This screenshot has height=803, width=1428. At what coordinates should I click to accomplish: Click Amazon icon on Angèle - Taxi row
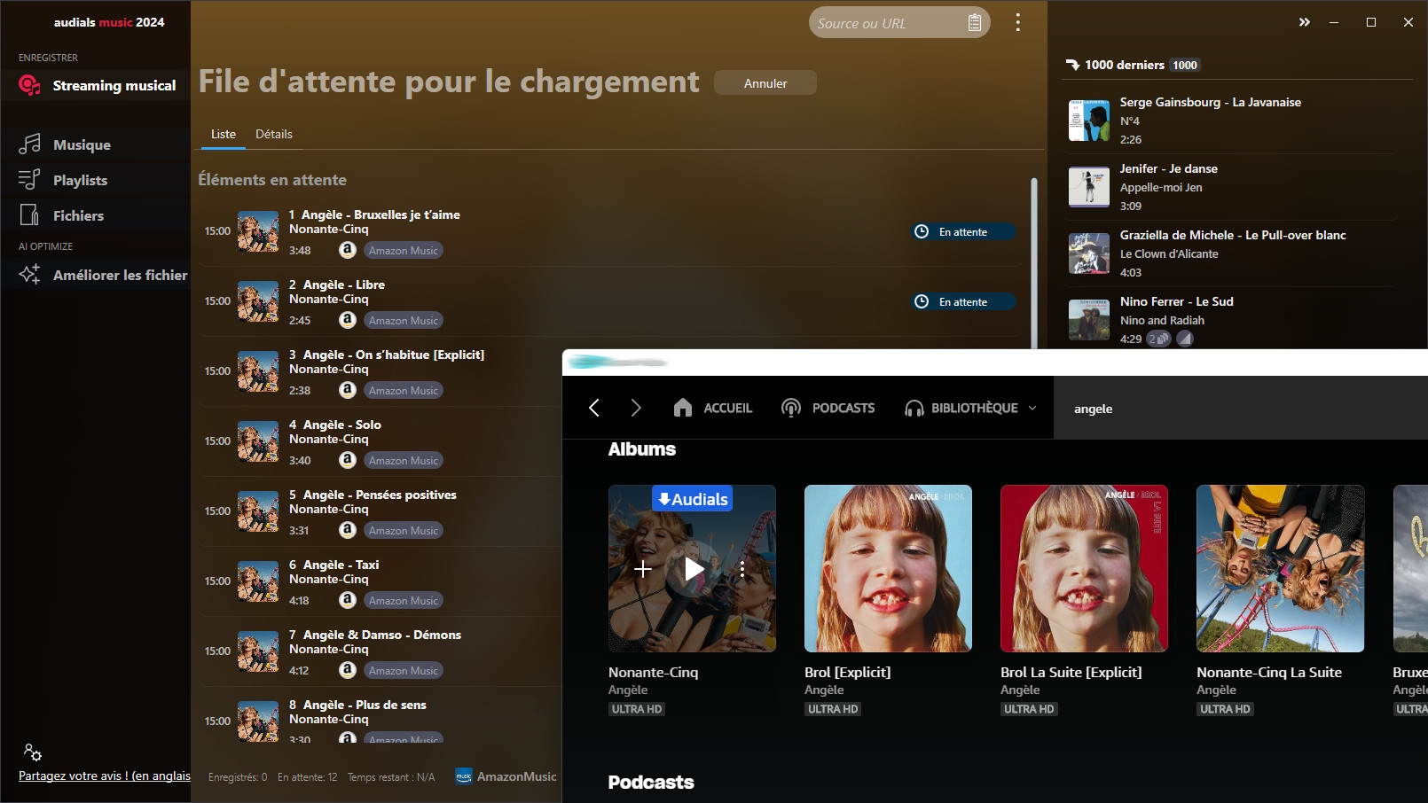(348, 600)
